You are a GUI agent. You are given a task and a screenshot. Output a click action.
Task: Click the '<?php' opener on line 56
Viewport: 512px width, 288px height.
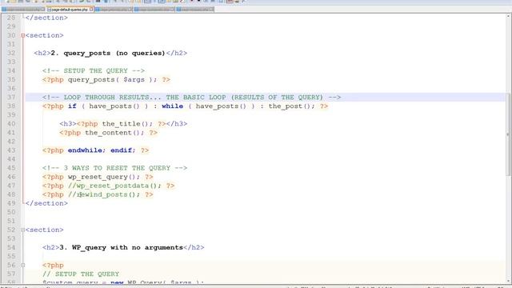(53, 265)
